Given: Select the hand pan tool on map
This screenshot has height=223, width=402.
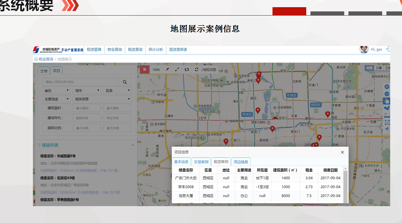Looking at the screenshot, I should pos(387,101).
